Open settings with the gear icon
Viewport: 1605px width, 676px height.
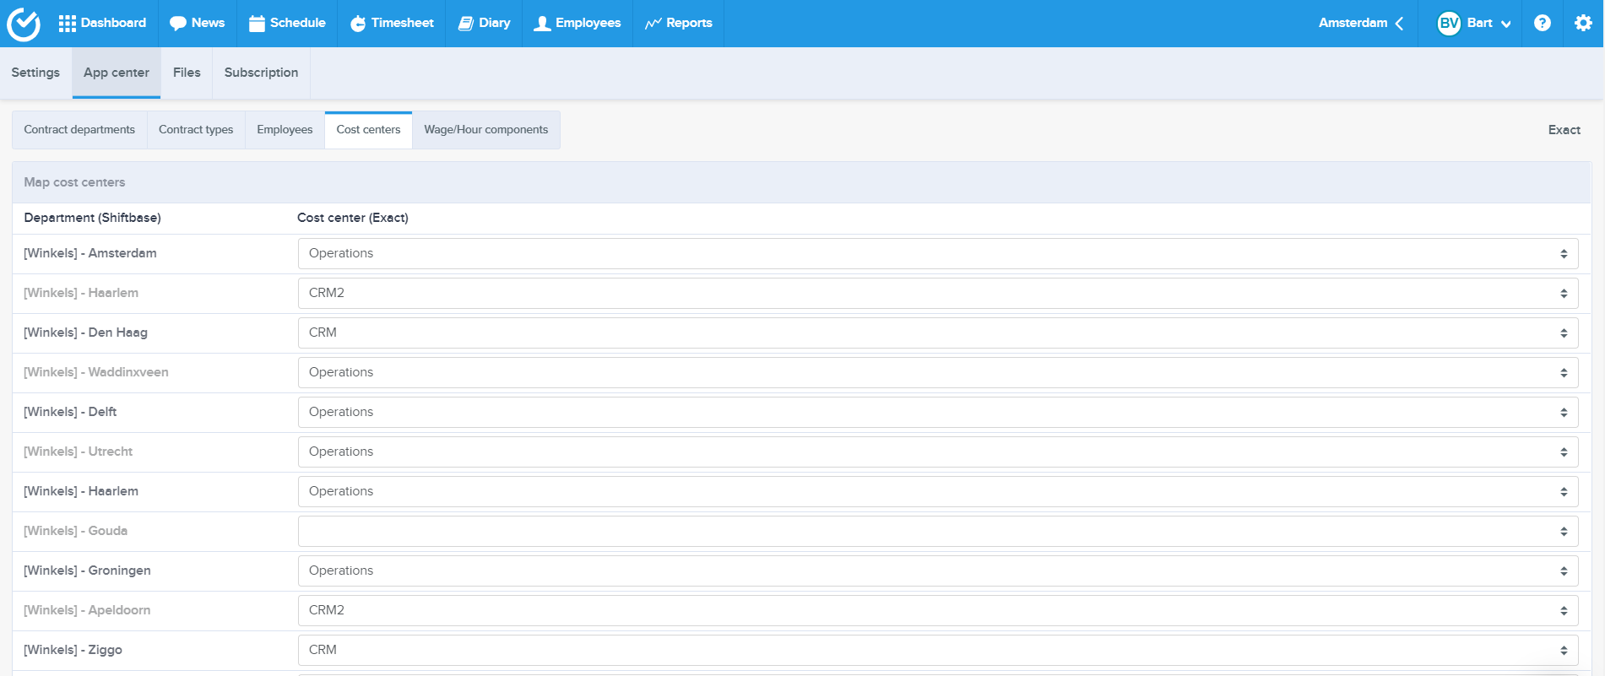click(x=1583, y=24)
